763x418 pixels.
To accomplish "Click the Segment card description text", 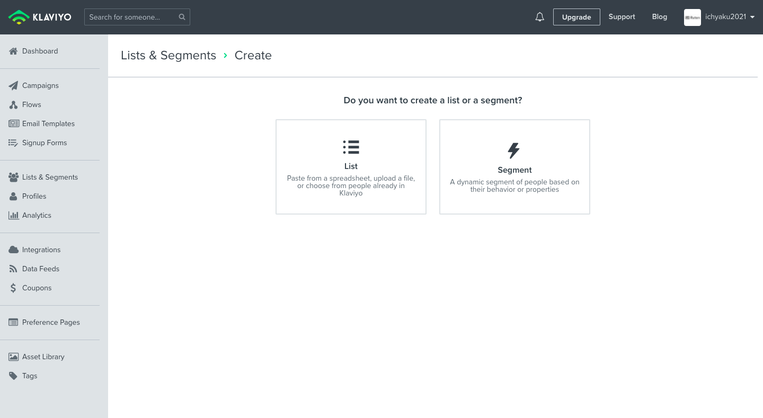I will pos(514,185).
